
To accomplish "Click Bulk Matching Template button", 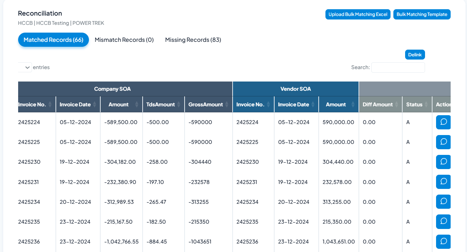I will coord(422,15).
